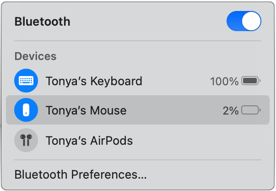This screenshot has height=191, width=276.
Task: Click the gray AirPods device icon
Action: tap(26, 140)
